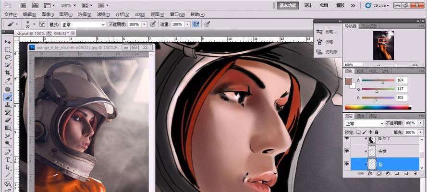Select the Lasso tool
Image resolution: width=427 pixels, height=192 pixels.
point(8,58)
